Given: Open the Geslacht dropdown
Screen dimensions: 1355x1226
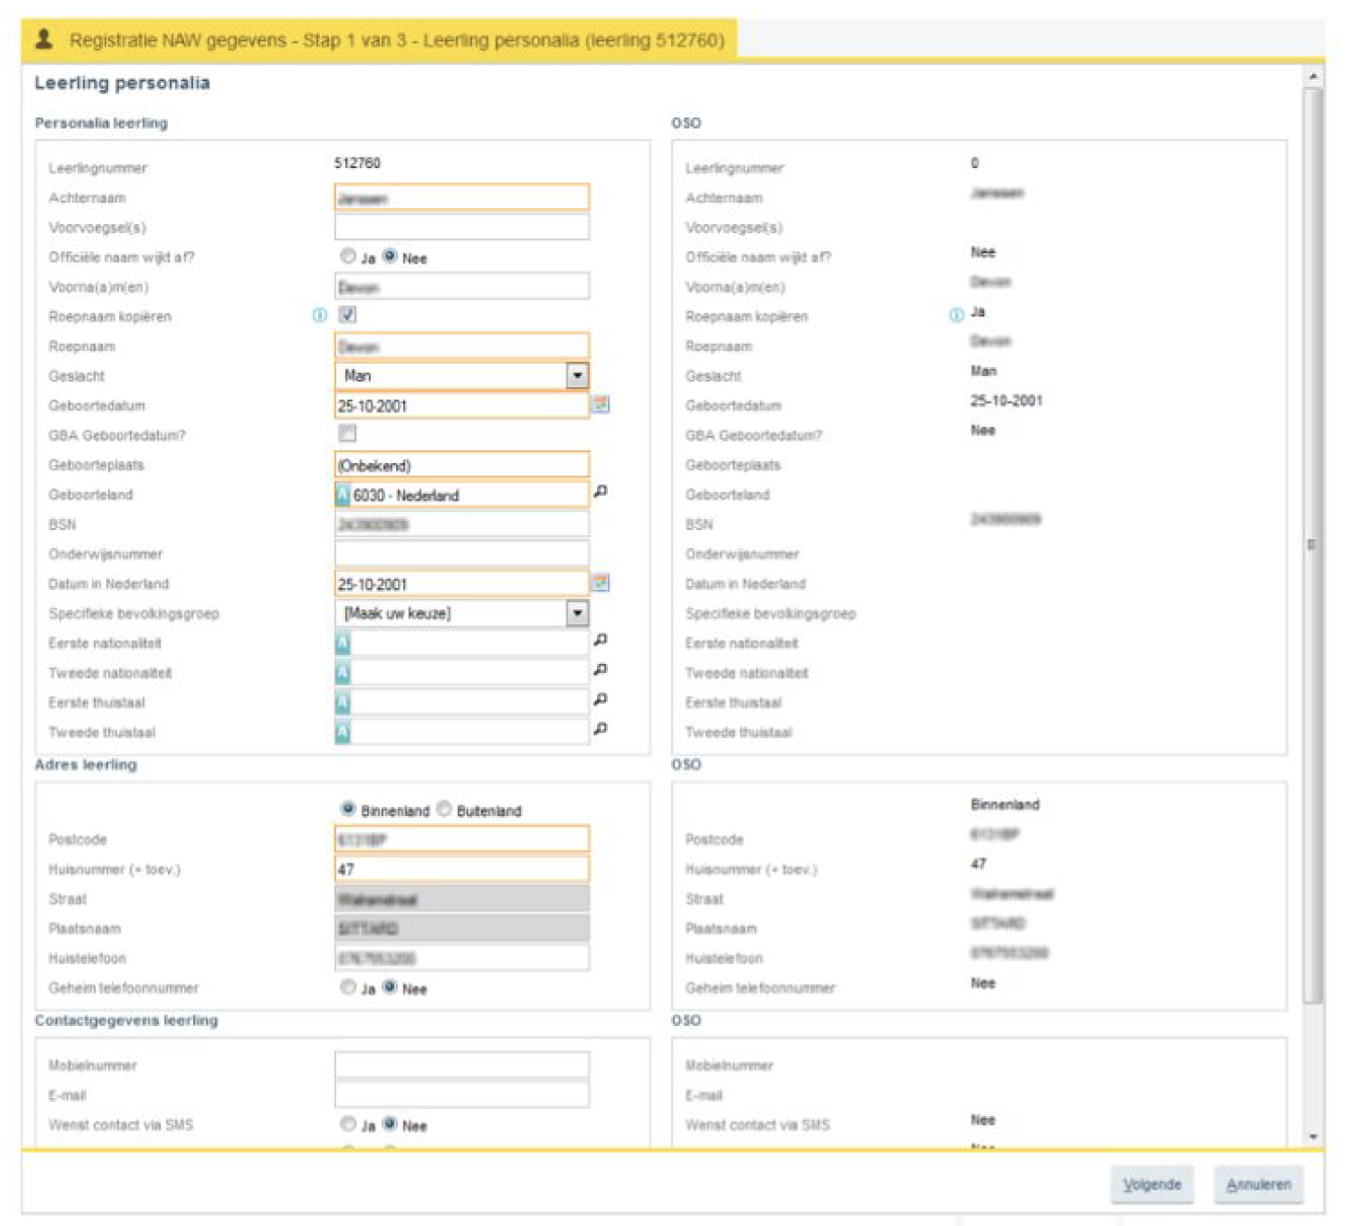Looking at the screenshot, I should 577,376.
